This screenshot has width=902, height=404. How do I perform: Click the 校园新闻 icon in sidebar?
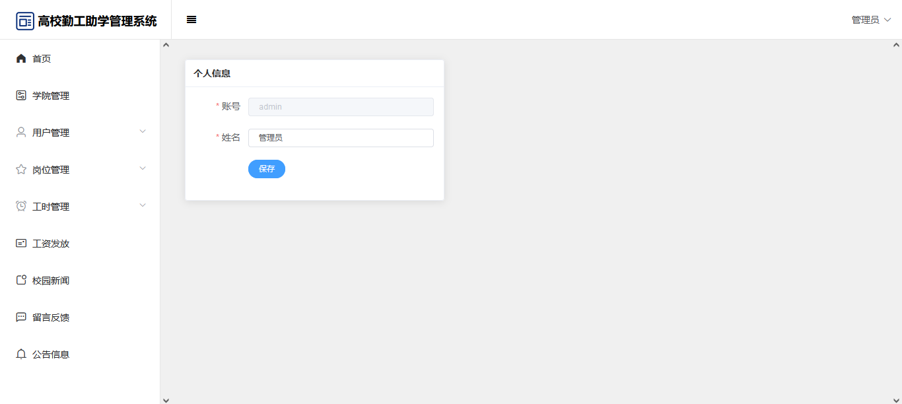(x=21, y=281)
